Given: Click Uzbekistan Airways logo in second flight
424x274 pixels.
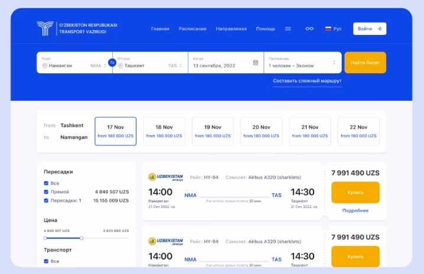Looking at the screenshot, I should point(166,241).
